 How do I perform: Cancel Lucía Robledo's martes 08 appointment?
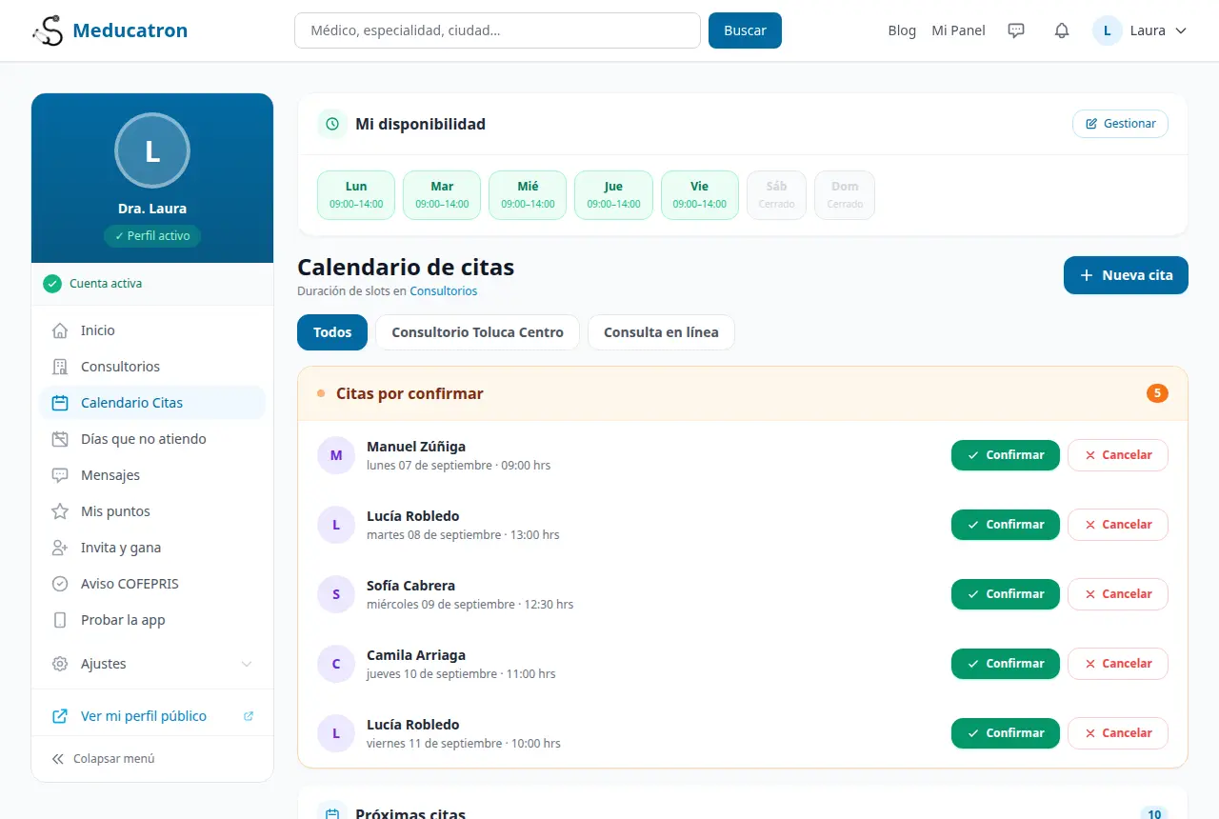click(1118, 525)
